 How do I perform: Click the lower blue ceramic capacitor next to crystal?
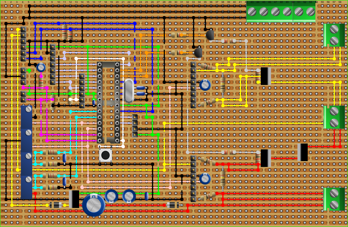[141, 94]
